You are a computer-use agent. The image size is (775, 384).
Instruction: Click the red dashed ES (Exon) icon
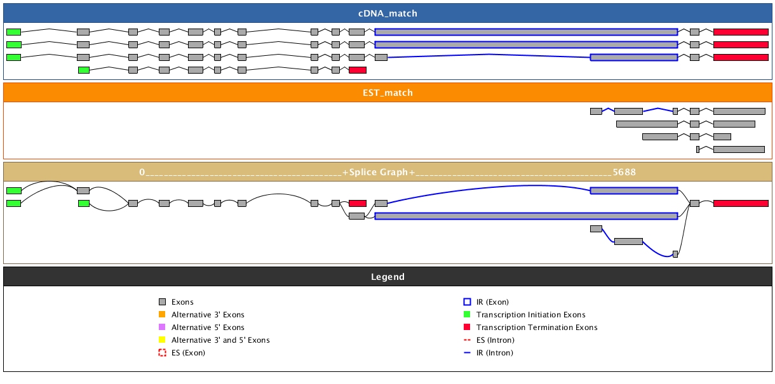pyautogui.click(x=162, y=353)
